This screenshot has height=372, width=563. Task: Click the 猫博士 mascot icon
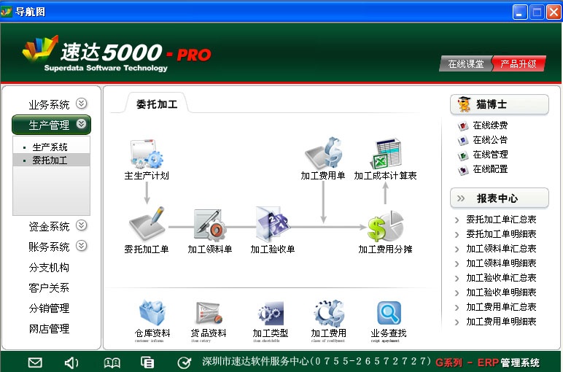click(464, 104)
